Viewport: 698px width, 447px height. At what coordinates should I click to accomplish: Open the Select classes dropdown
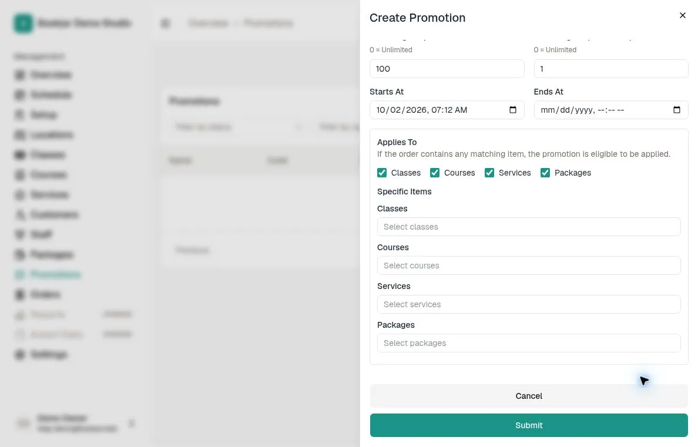529,227
